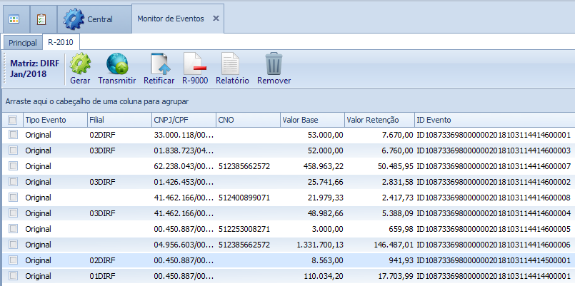Click the Remover trash can icon
This screenshot has height=286, width=575.
coord(274,66)
